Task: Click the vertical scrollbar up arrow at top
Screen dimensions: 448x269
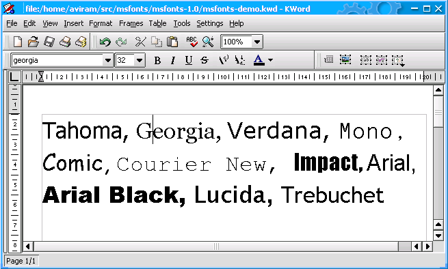Action: 438,90
